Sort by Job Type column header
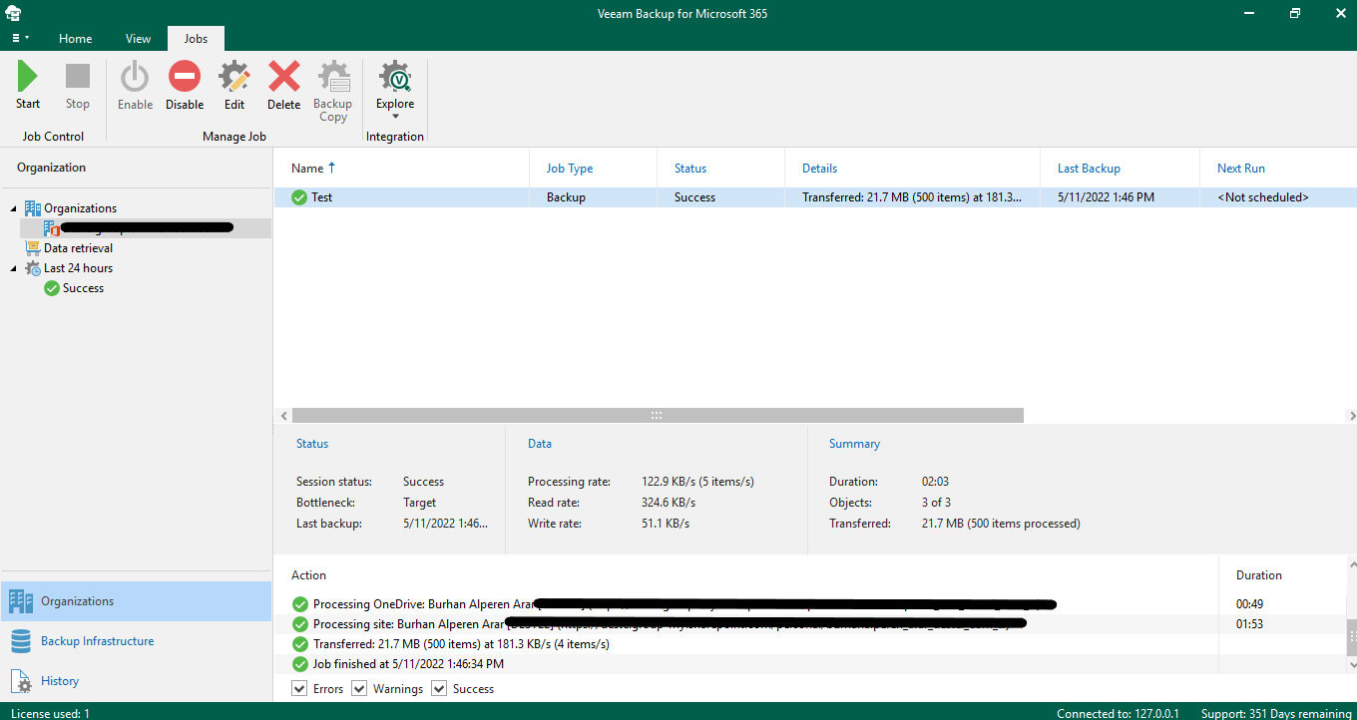This screenshot has width=1357, height=720. 593,168
